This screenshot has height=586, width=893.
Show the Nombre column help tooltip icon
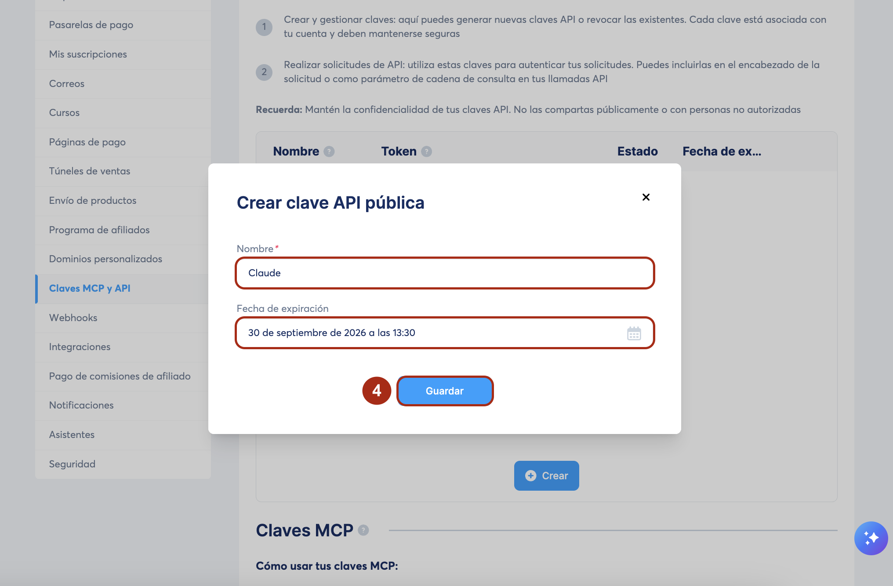click(329, 152)
